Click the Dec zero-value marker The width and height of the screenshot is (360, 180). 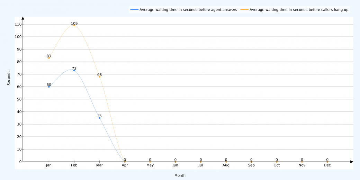327,161
